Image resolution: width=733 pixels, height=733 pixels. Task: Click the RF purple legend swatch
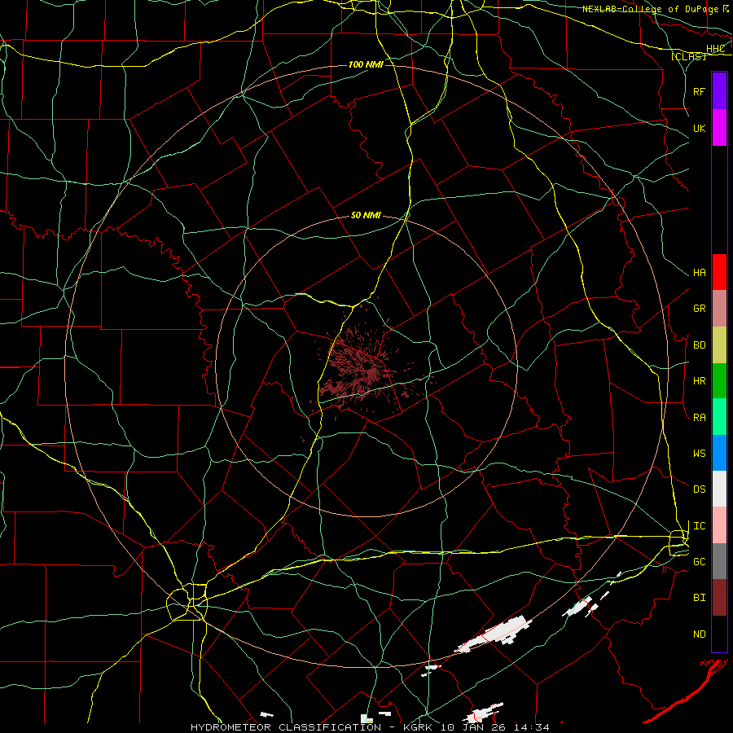pyautogui.click(x=719, y=91)
